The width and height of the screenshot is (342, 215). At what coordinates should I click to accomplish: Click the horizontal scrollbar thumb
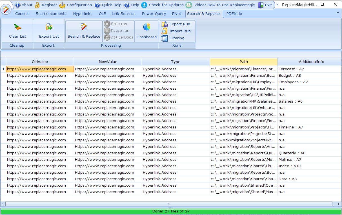pos(169,204)
